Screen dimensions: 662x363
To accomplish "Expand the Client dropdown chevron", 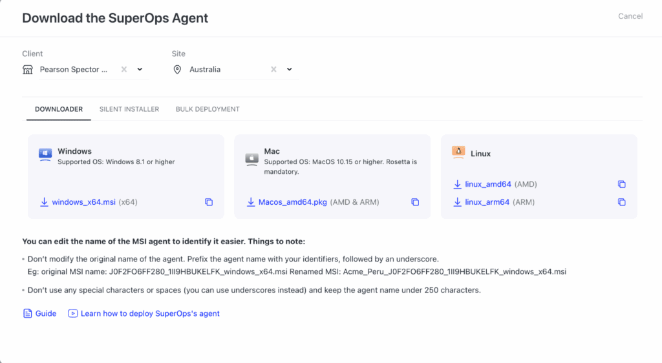I will pos(140,69).
